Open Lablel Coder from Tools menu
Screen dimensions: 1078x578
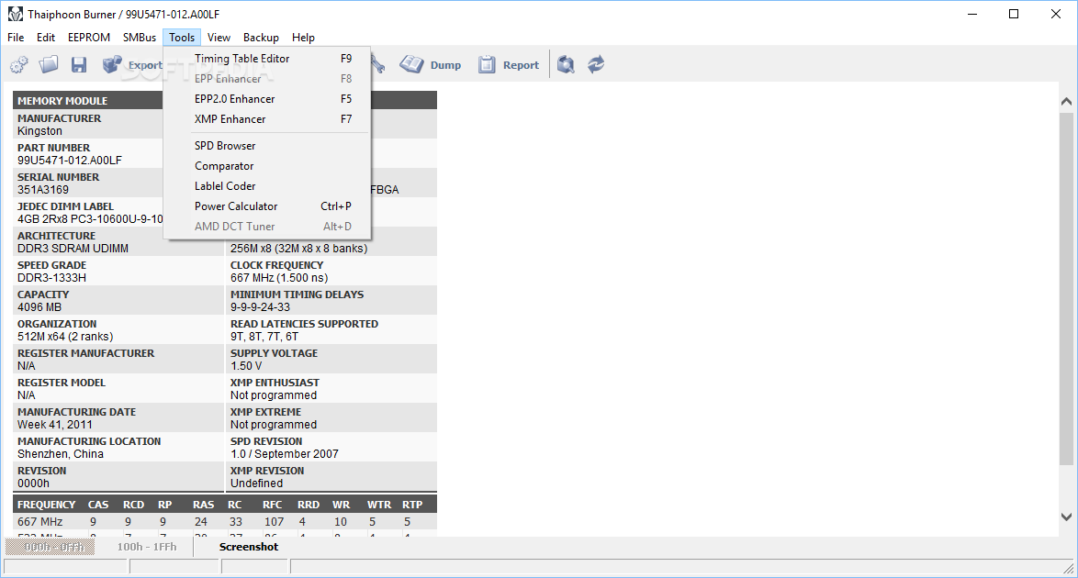(267, 185)
